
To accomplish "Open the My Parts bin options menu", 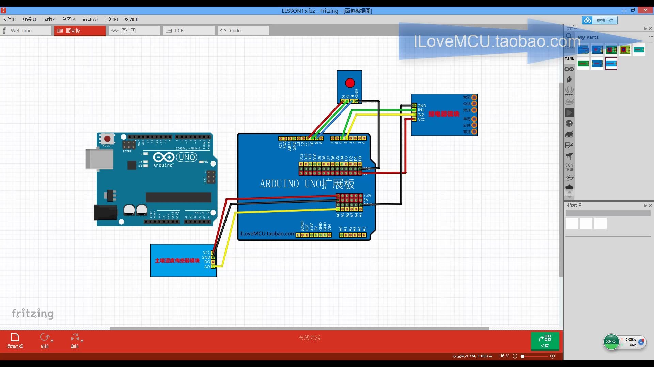I will 650,37.
